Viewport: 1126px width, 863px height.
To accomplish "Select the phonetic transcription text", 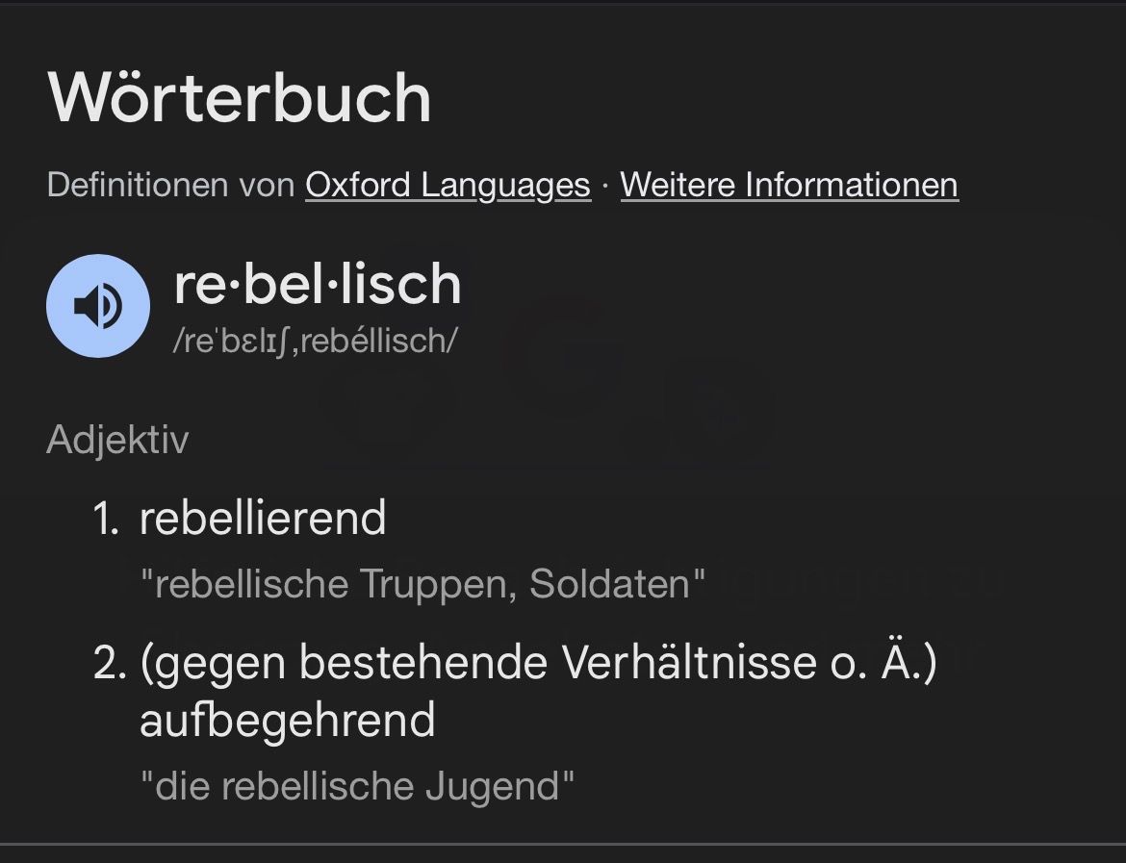I will point(315,340).
